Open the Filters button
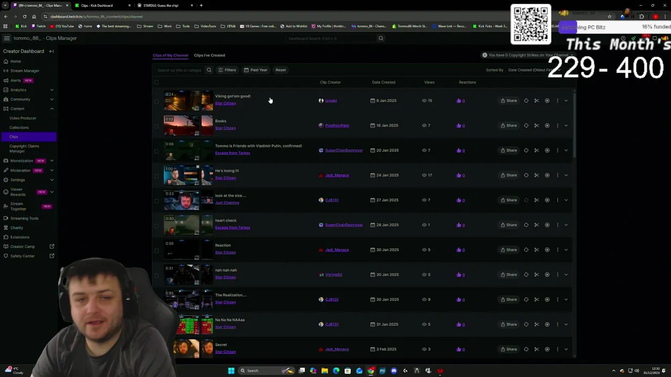The image size is (671, 377). [227, 70]
